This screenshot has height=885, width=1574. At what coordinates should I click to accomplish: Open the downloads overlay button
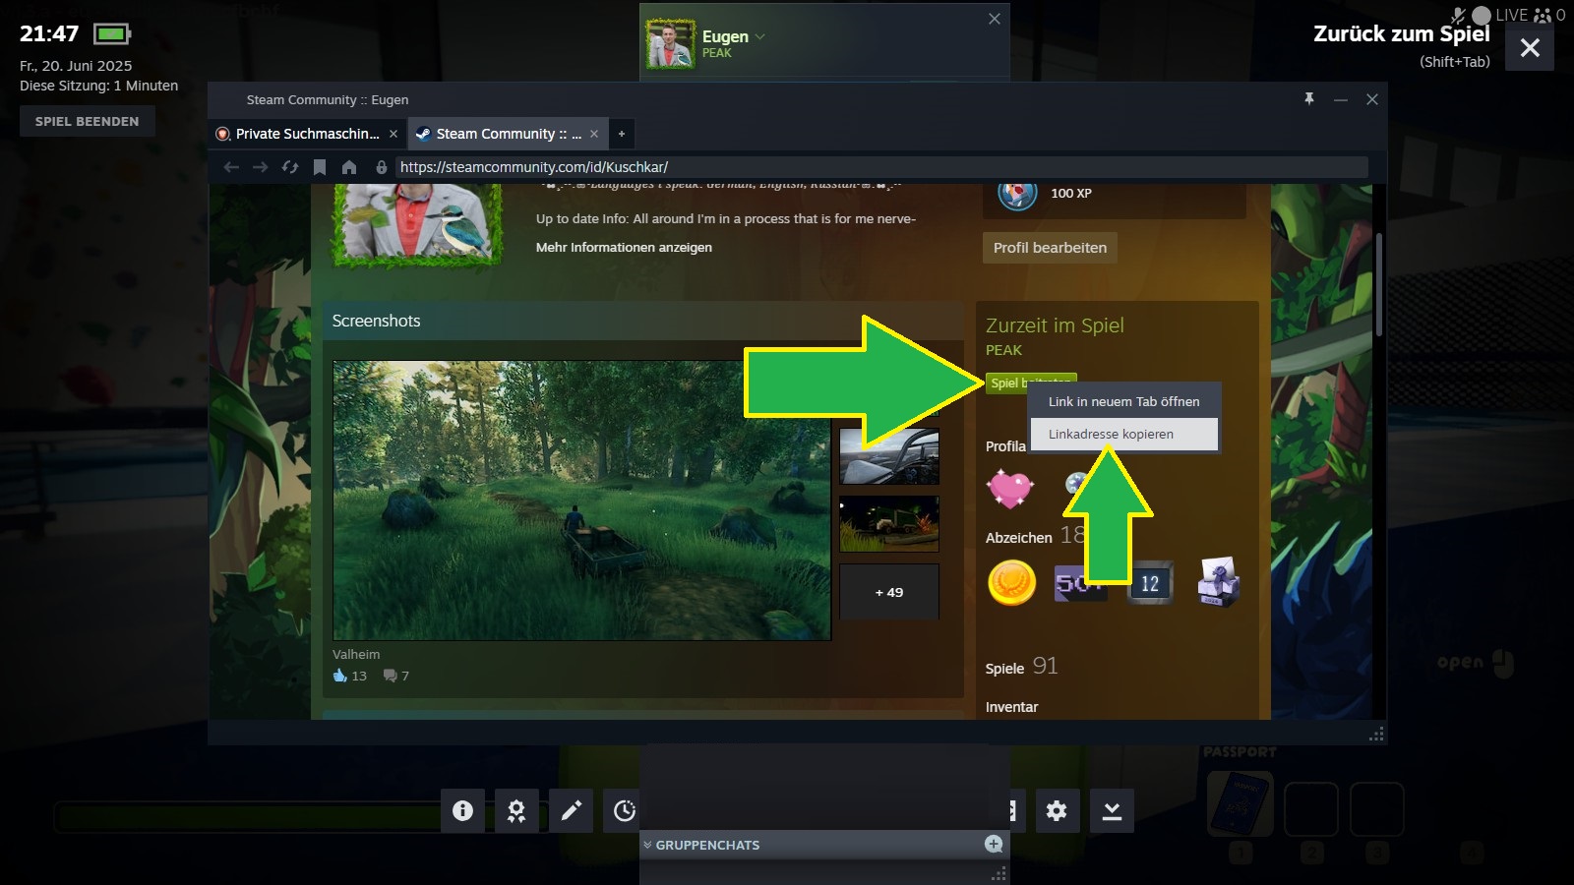(x=1112, y=810)
